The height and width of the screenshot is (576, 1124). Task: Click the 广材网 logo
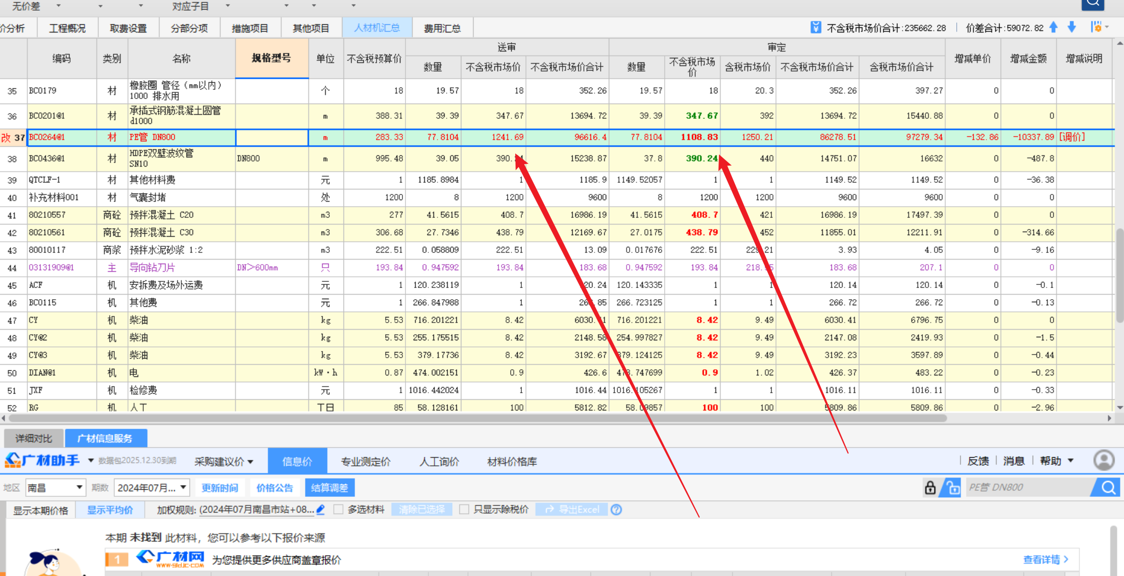170,559
